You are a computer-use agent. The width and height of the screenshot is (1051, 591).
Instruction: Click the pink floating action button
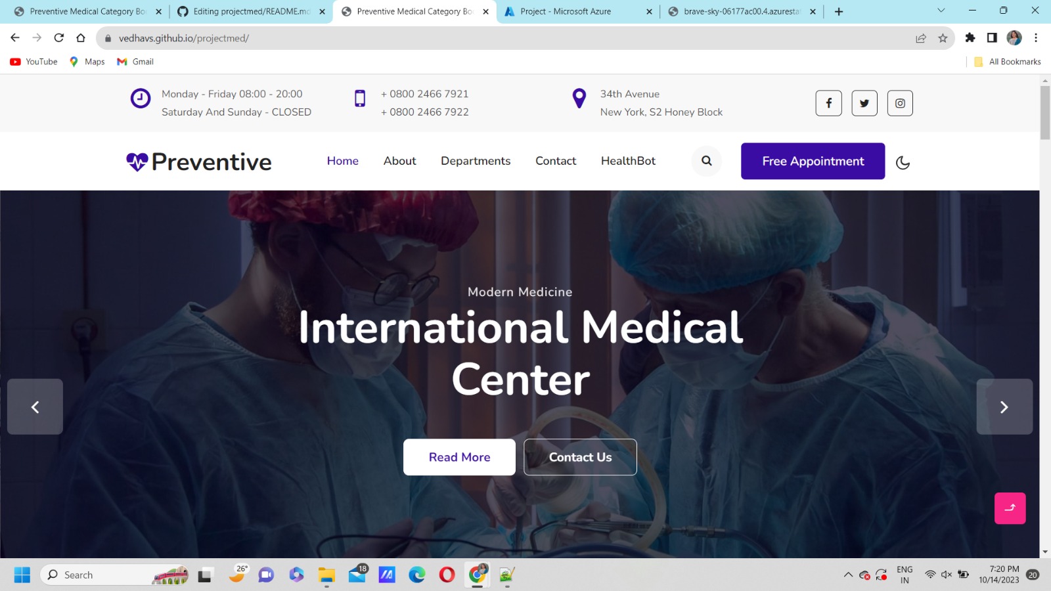(x=1010, y=508)
